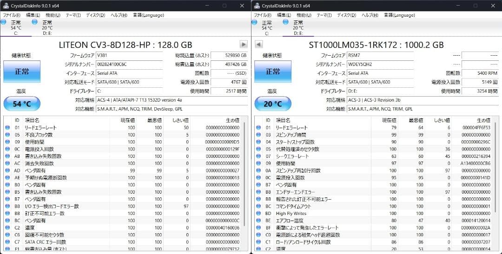Open 編集 menu in left window

pyautogui.click(x=33, y=15)
